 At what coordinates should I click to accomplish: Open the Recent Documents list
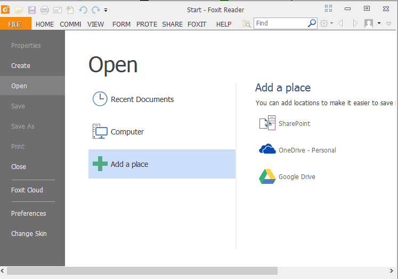(x=162, y=99)
